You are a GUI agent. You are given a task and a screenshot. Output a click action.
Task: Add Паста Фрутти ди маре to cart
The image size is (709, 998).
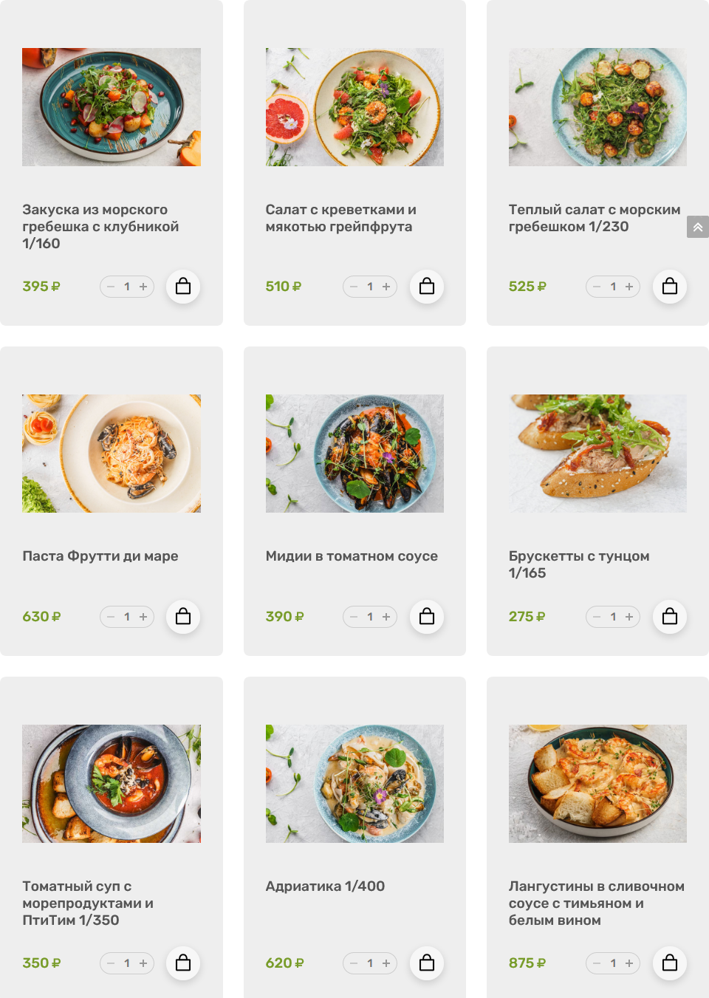(183, 617)
